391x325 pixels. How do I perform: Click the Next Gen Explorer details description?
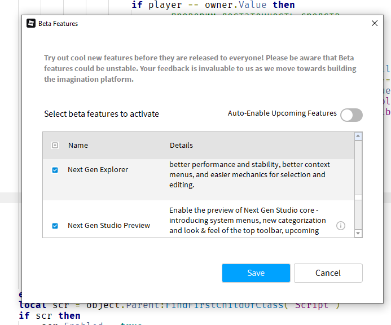pos(249,174)
